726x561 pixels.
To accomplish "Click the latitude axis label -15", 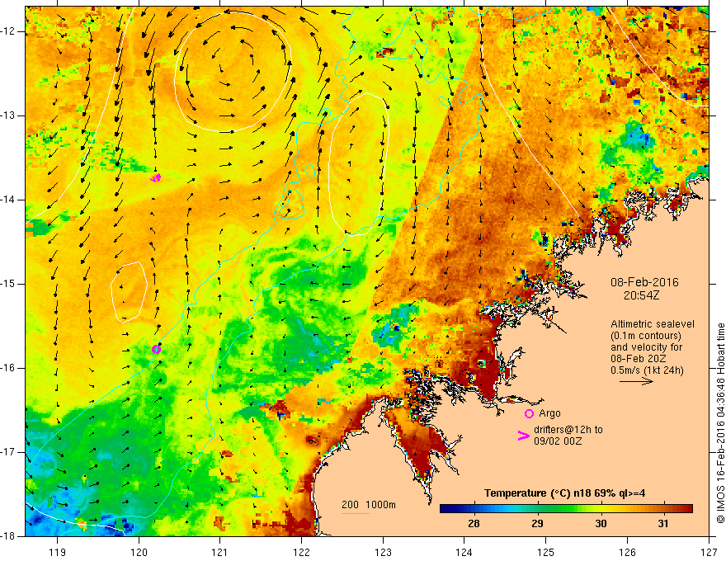I will [9, 284].
